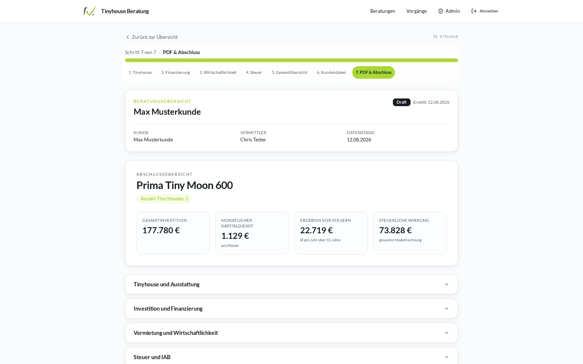Click the green step progress bar

coord(291,60)
